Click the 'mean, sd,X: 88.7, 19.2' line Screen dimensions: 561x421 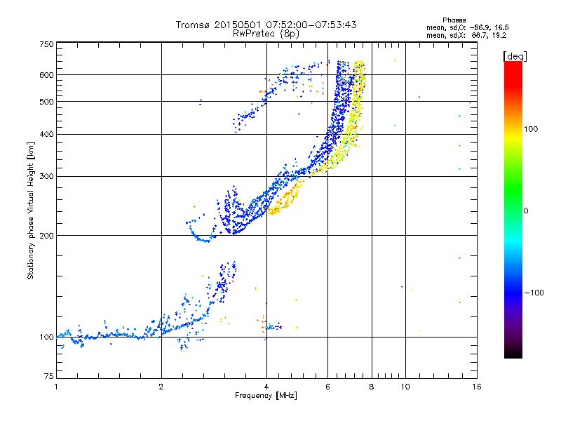click(x=466, y=35)
